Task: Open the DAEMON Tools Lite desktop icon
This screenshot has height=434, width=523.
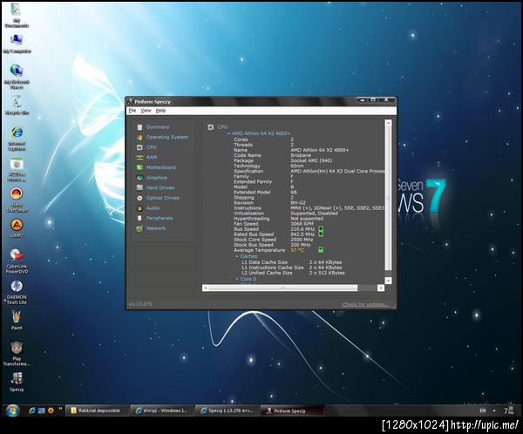Action: 17,286
